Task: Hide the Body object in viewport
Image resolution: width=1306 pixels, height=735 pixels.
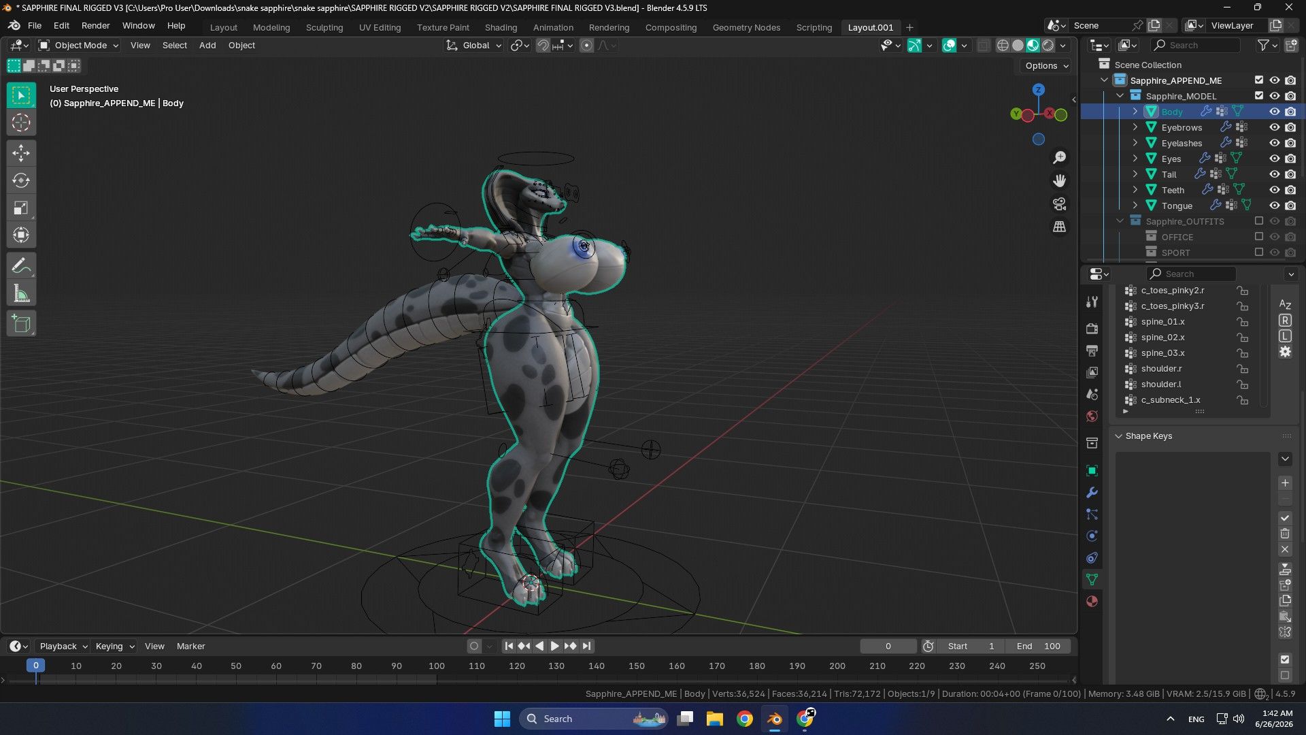Action: click(x=1275, y=112)
